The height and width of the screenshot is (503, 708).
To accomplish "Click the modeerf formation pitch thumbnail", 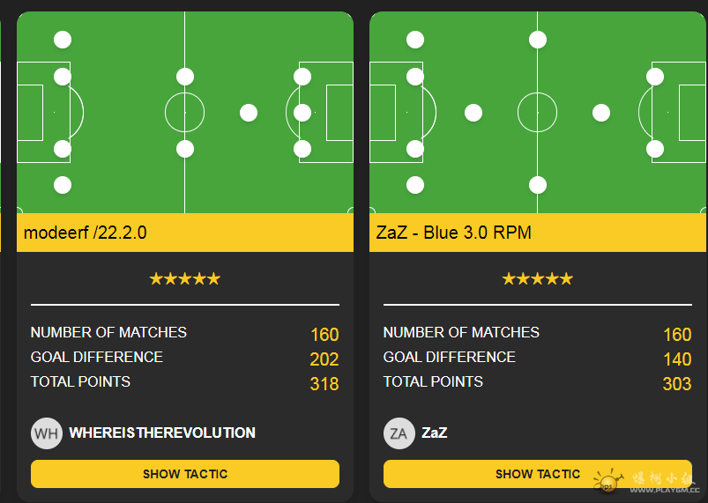I will tap(184, 113).
